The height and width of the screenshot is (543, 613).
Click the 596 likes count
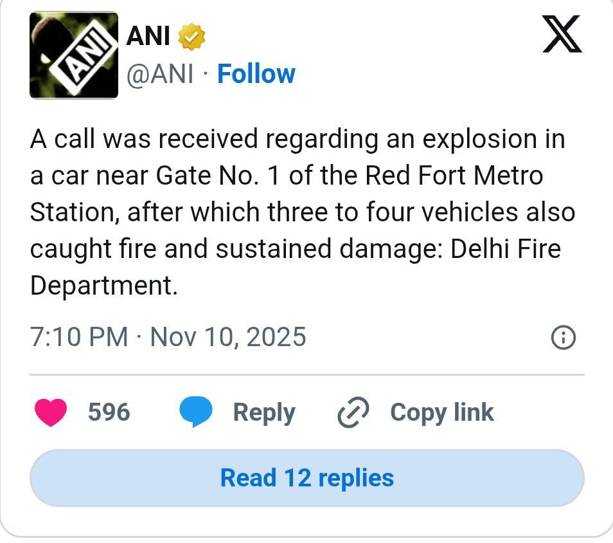pyautogui.click(x=109, y=412)
